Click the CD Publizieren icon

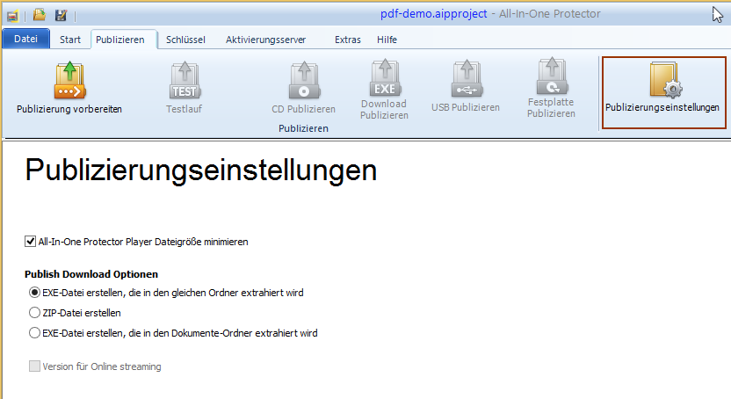(x=303, y=81)
